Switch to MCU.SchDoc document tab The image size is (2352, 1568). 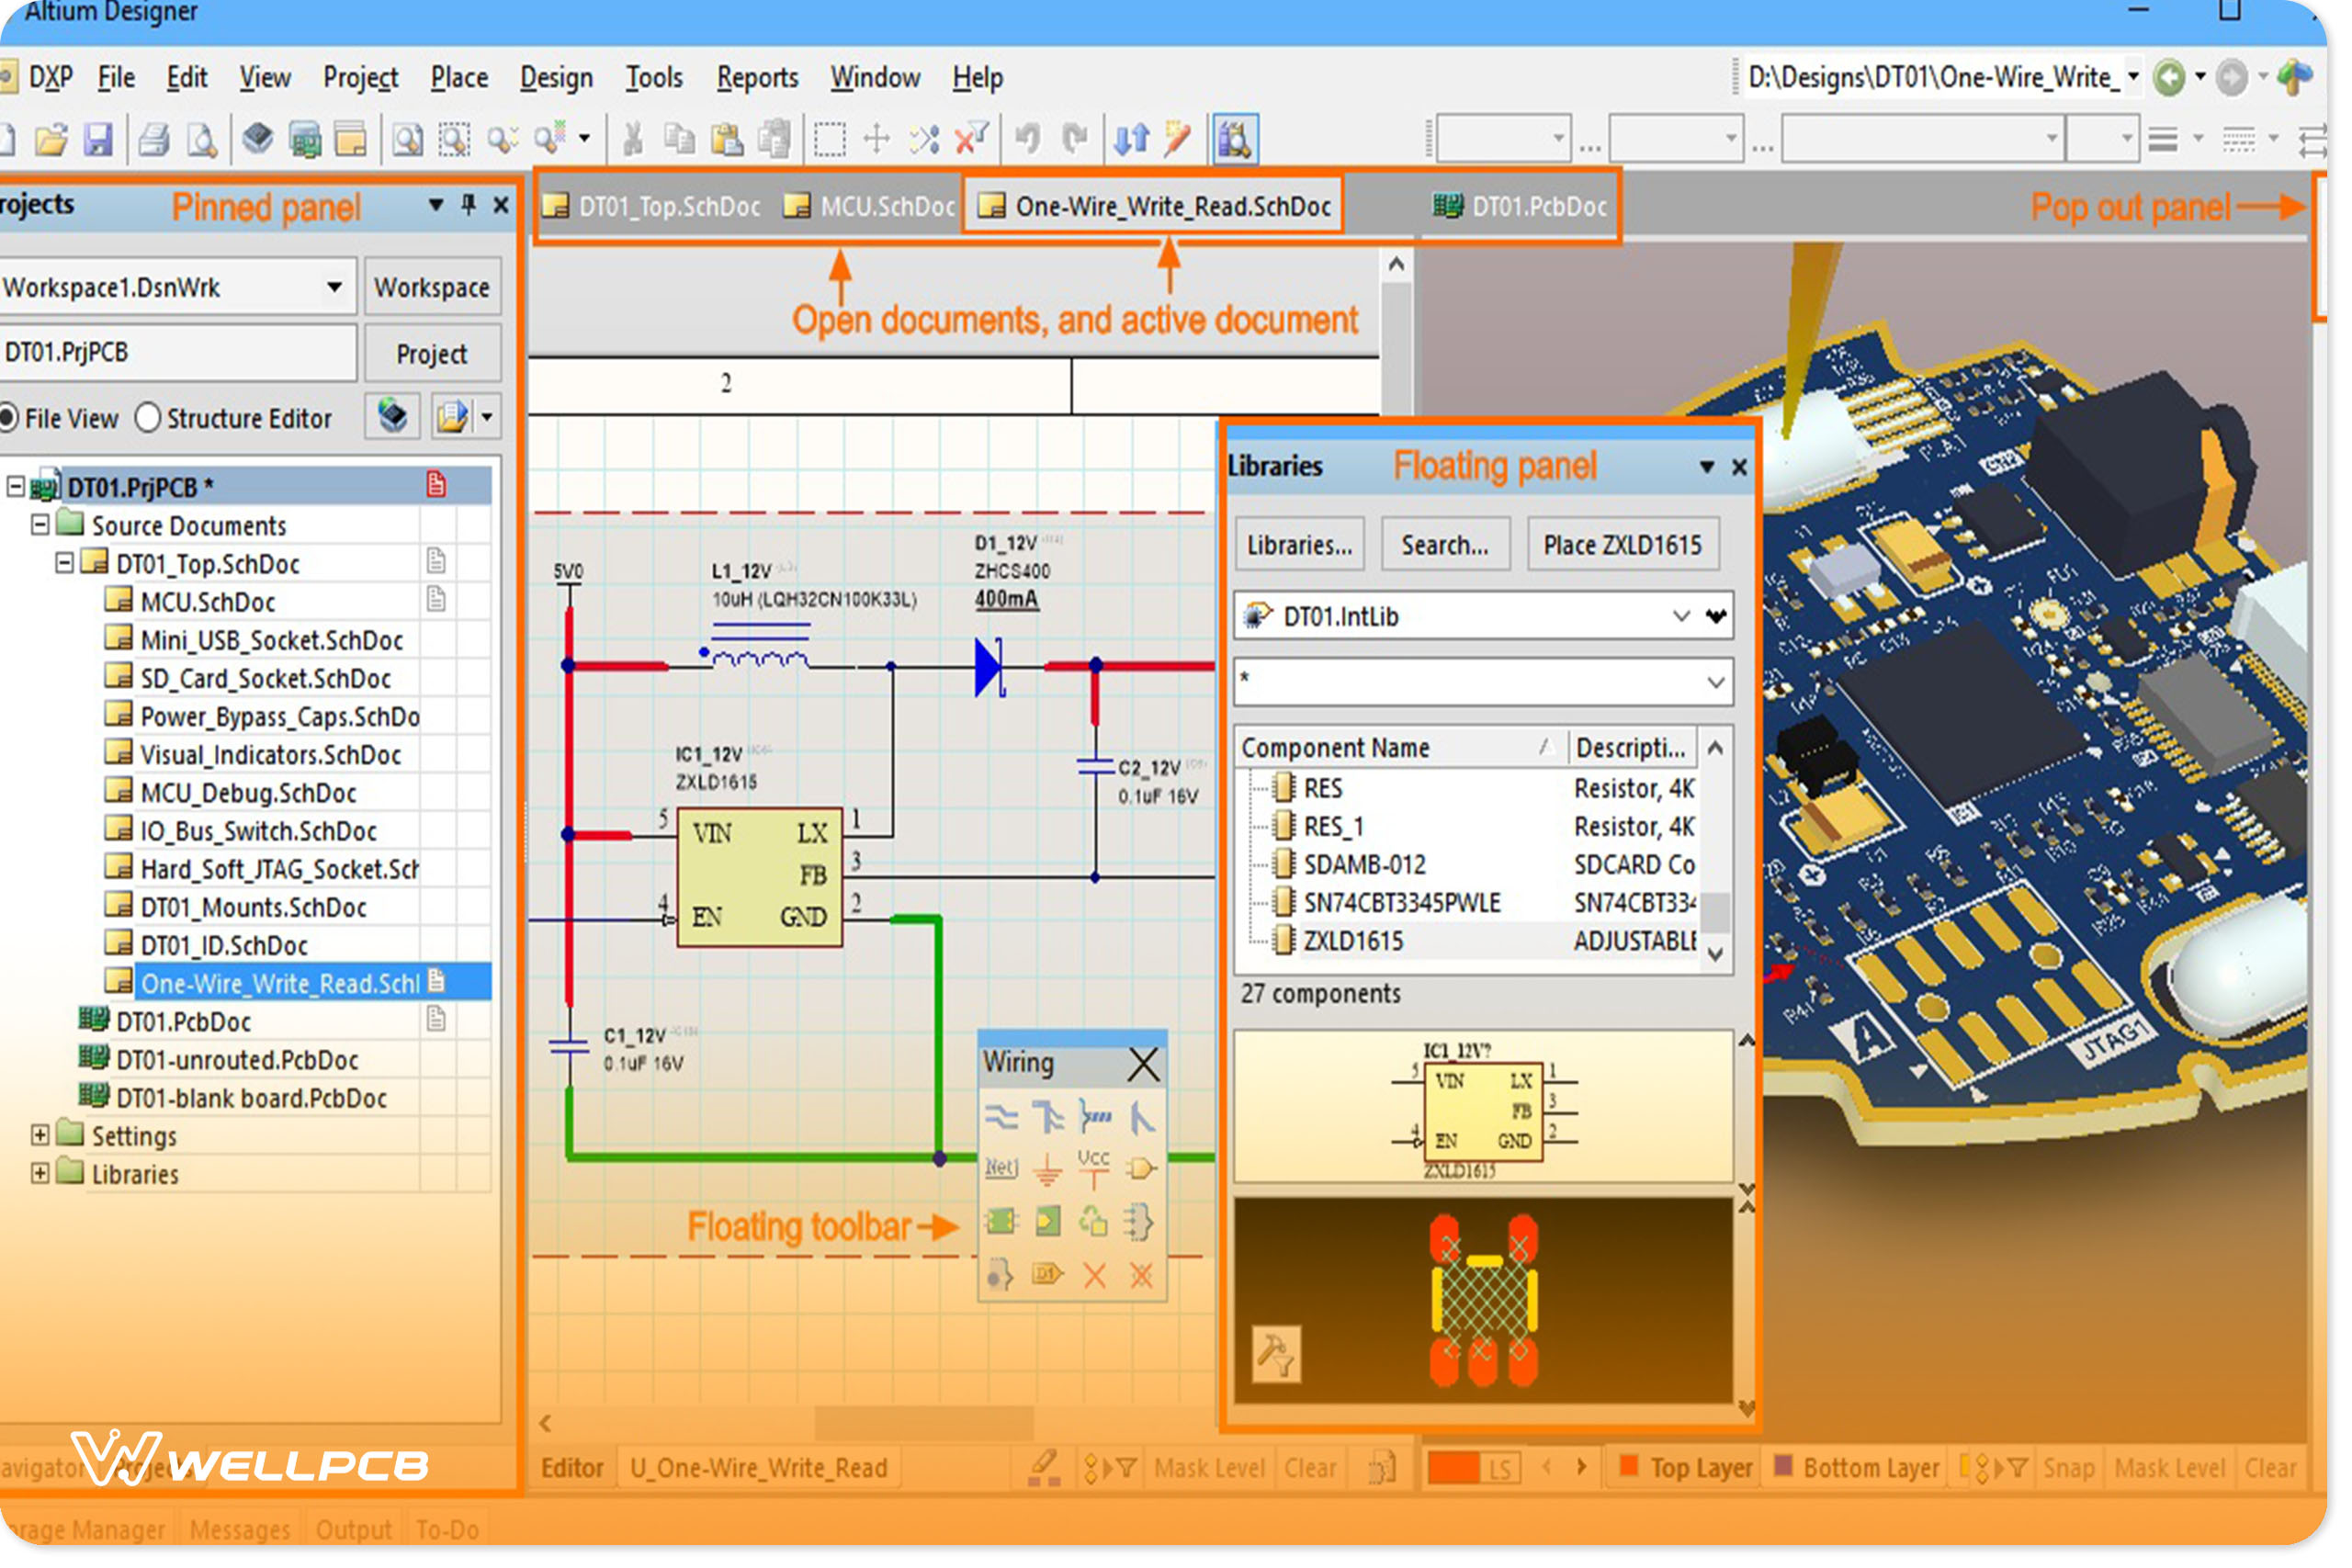click(871, 207)
